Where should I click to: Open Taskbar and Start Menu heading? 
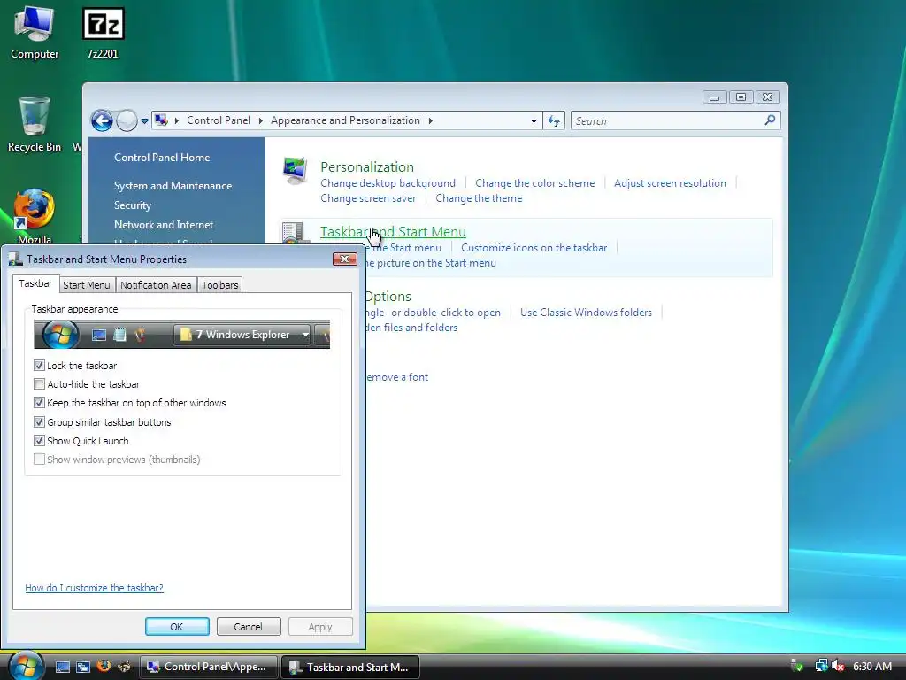[393, 232]
